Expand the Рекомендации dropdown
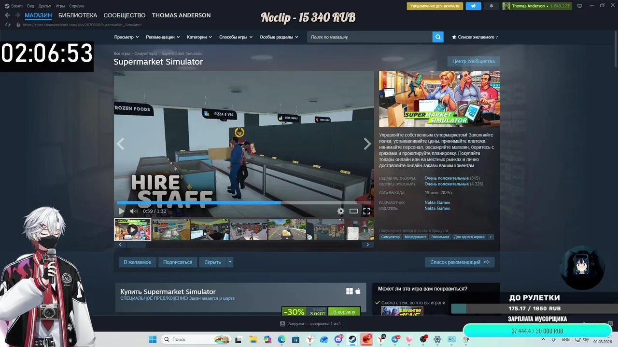 [163, 37]
